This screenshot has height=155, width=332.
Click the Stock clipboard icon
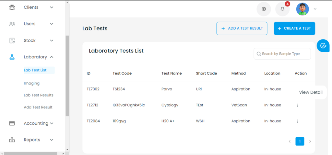pyautogui.click(x=12, y=40)
